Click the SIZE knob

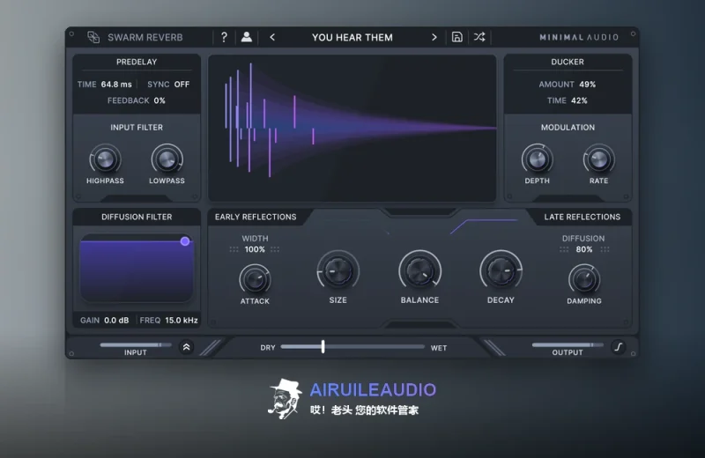pos(338,271)
